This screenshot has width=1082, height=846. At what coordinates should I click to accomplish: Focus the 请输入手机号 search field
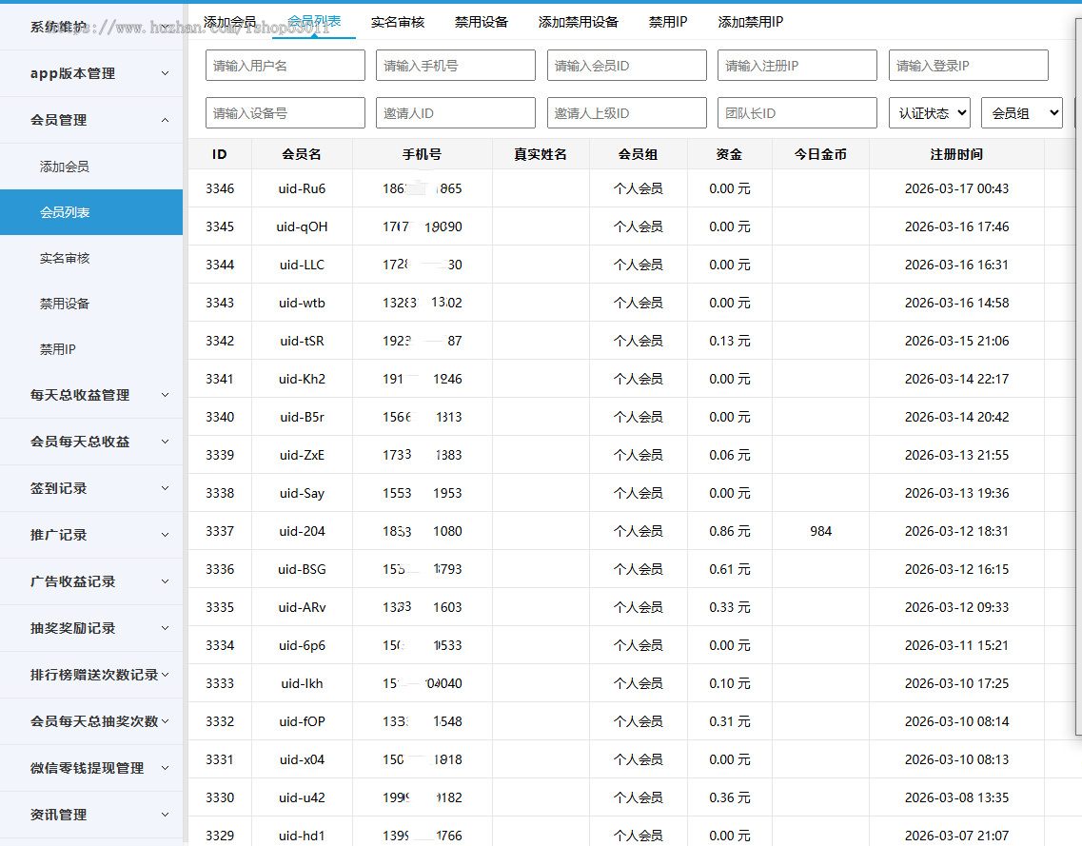tap(456, 66)
